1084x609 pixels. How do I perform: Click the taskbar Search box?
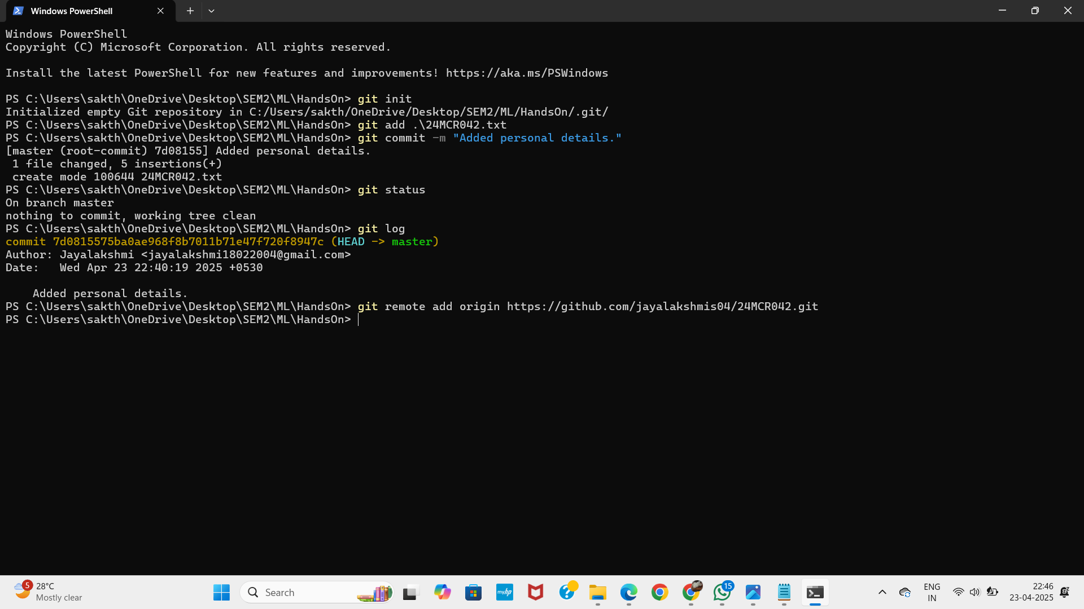[317, 592]
